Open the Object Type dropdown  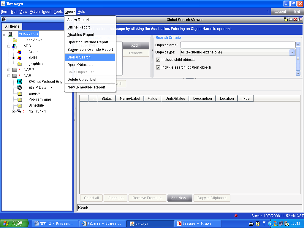click(292, 52)
